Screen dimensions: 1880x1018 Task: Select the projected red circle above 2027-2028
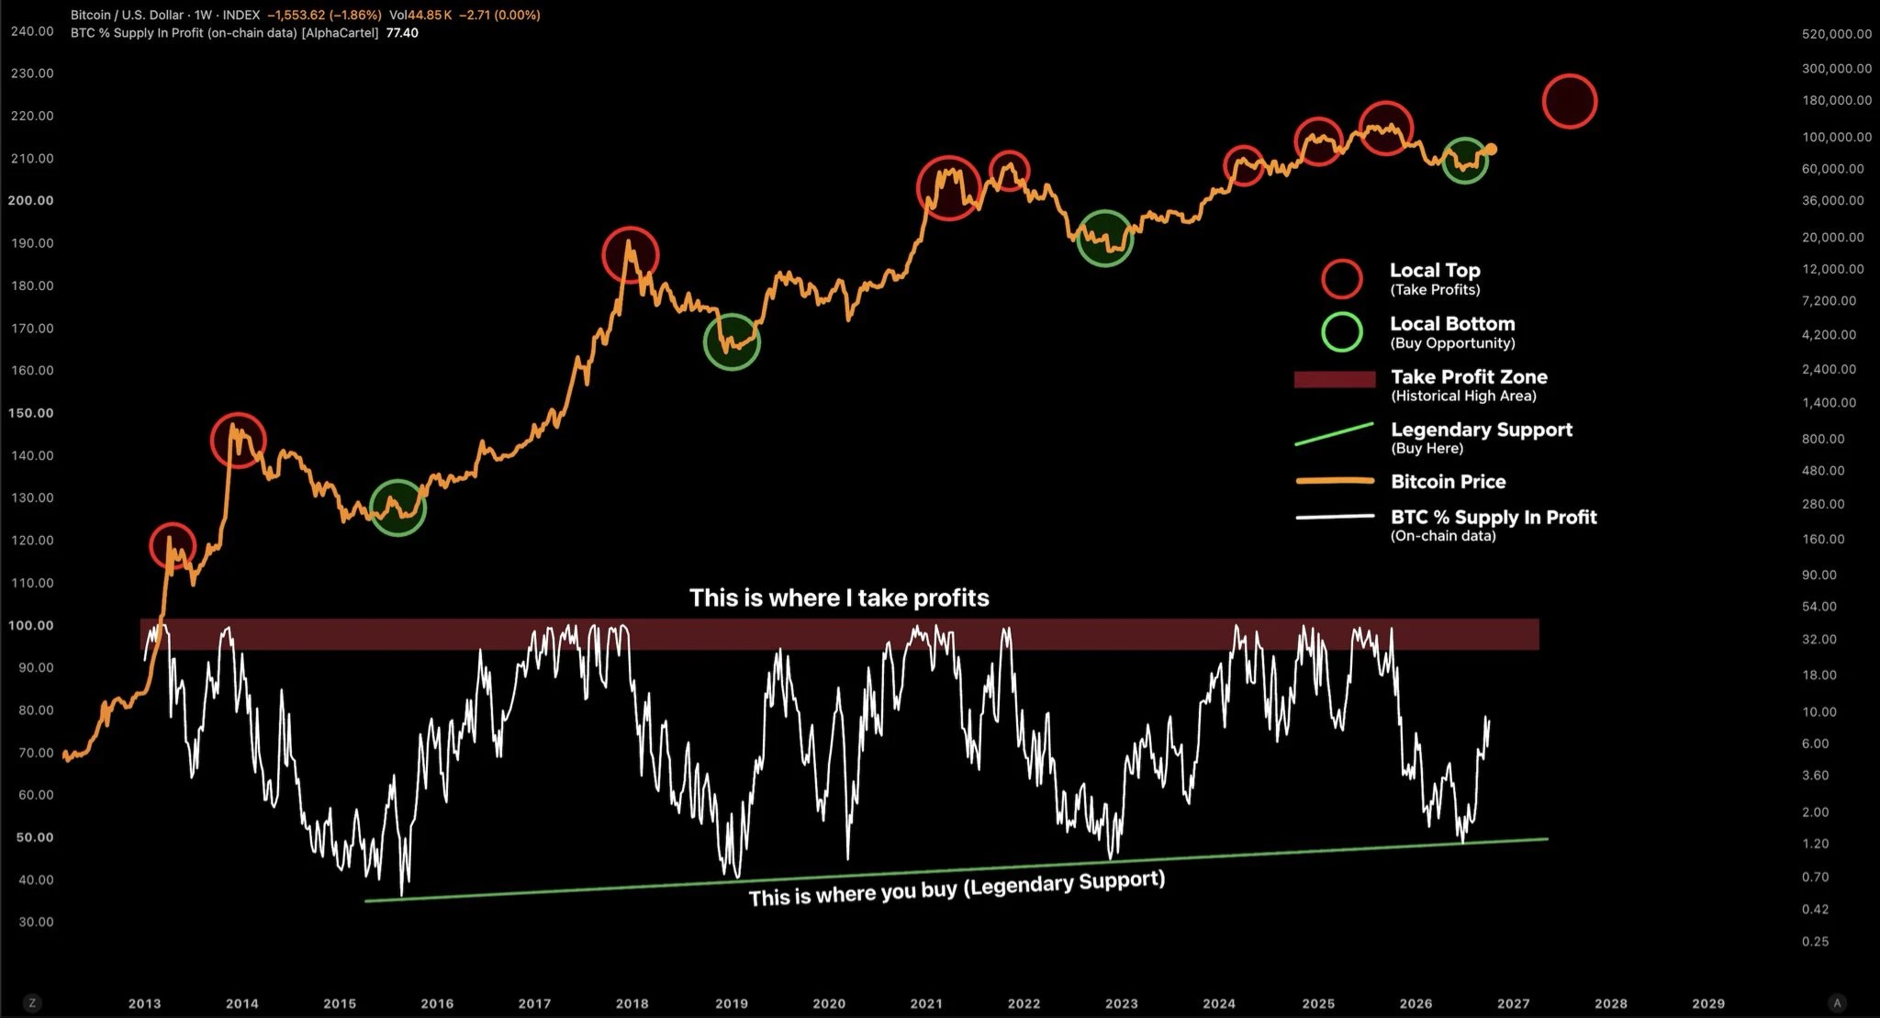click(x=1570, y=101)
